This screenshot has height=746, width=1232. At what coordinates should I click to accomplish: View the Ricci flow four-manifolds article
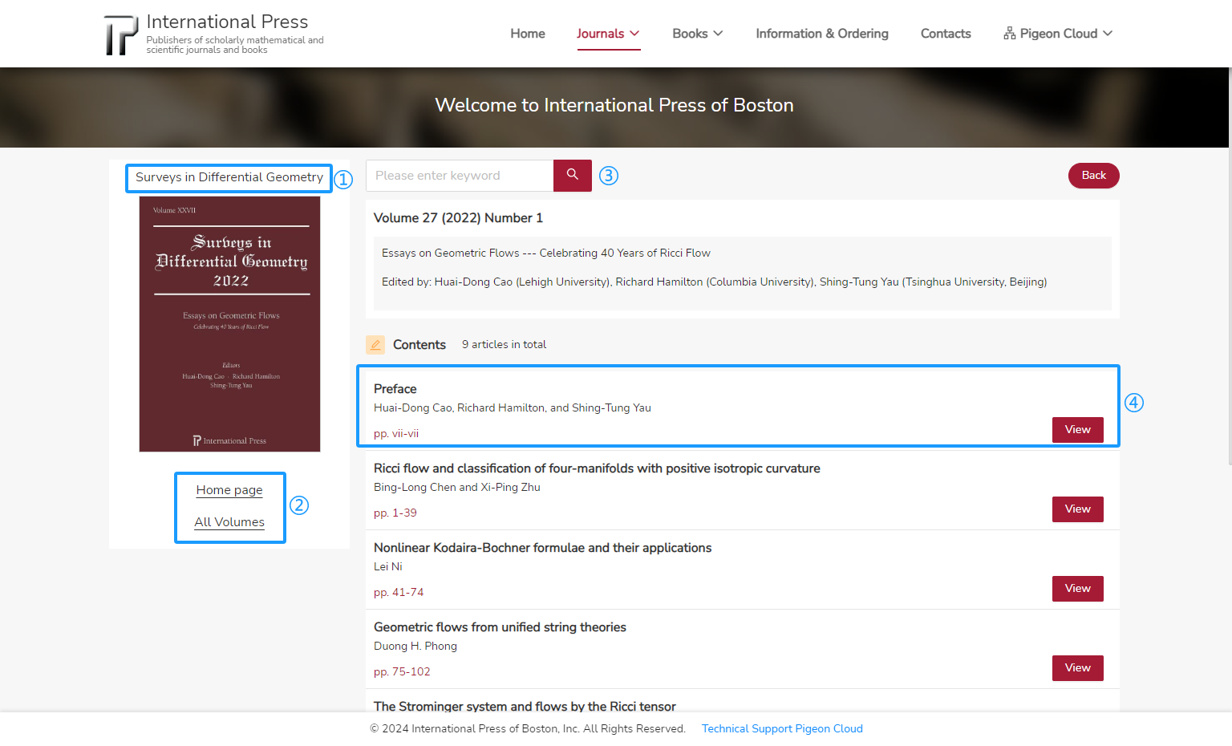[x=1078, y=509]
